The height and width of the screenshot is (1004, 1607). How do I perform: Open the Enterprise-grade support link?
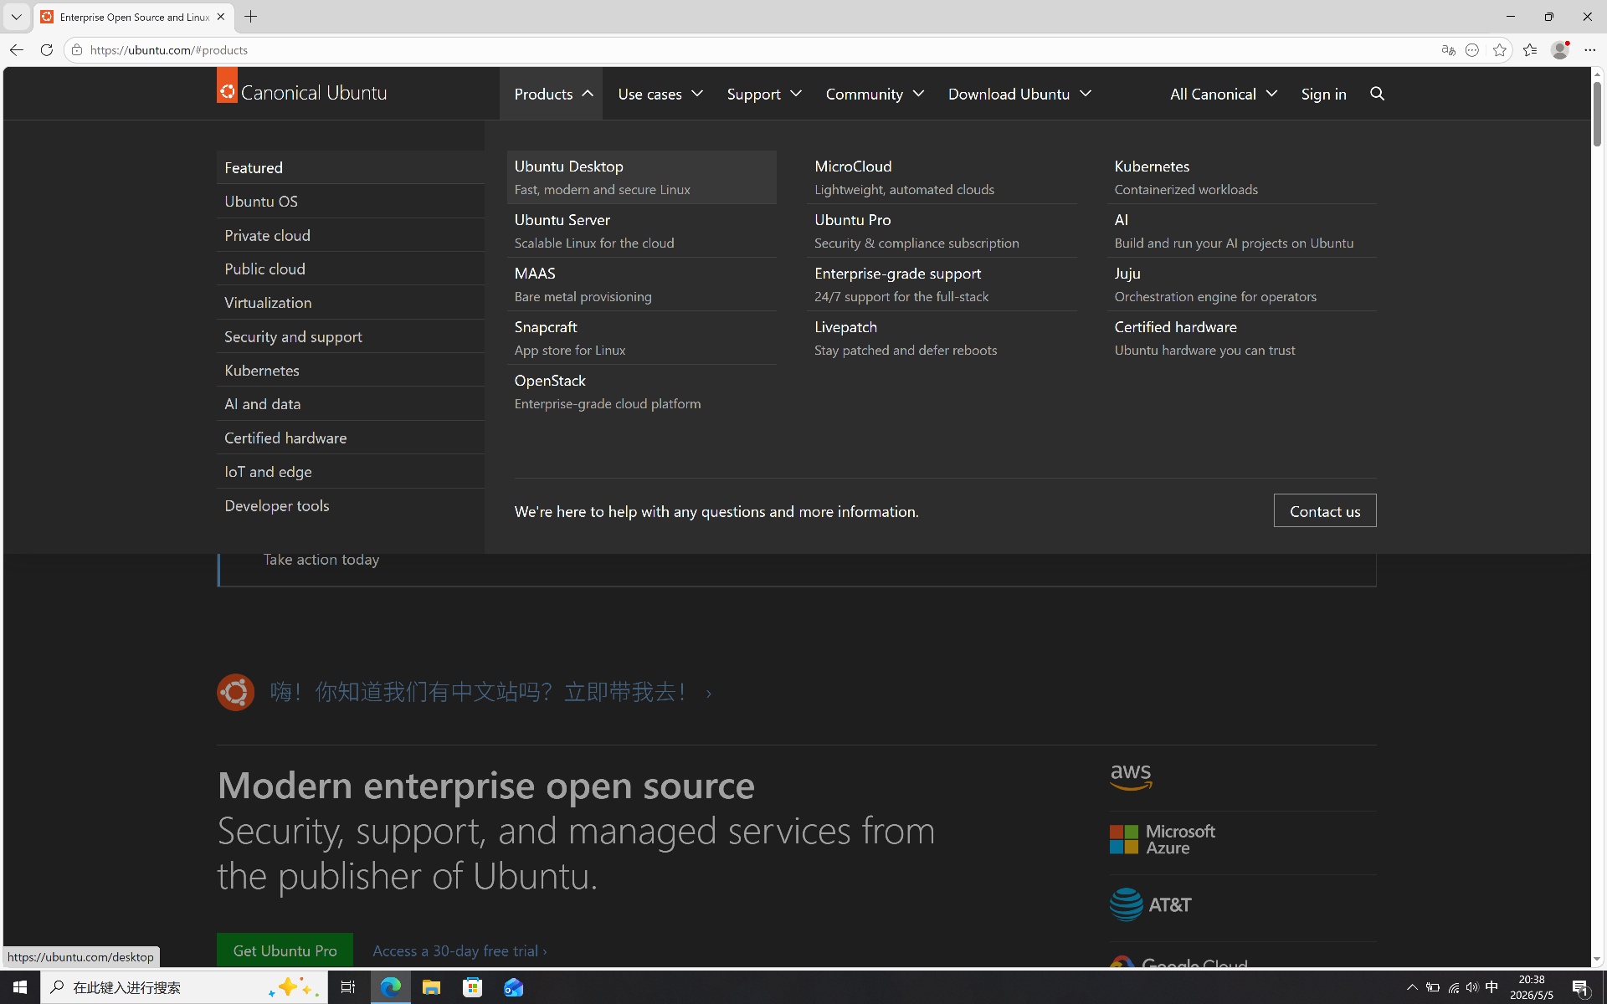click(x=942, y=284)
